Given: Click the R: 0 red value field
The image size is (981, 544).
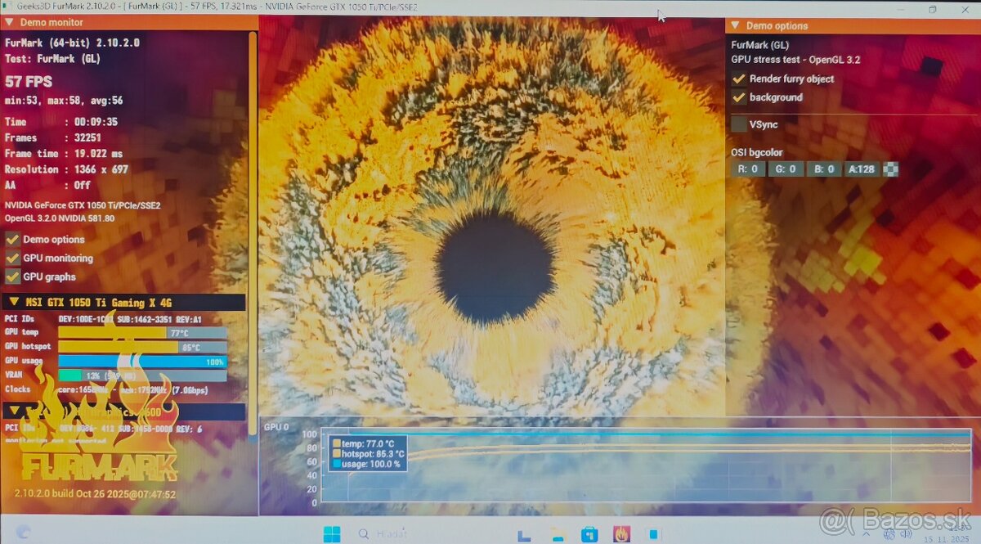Looking at the screenshot, I should [x=748, y=169].
